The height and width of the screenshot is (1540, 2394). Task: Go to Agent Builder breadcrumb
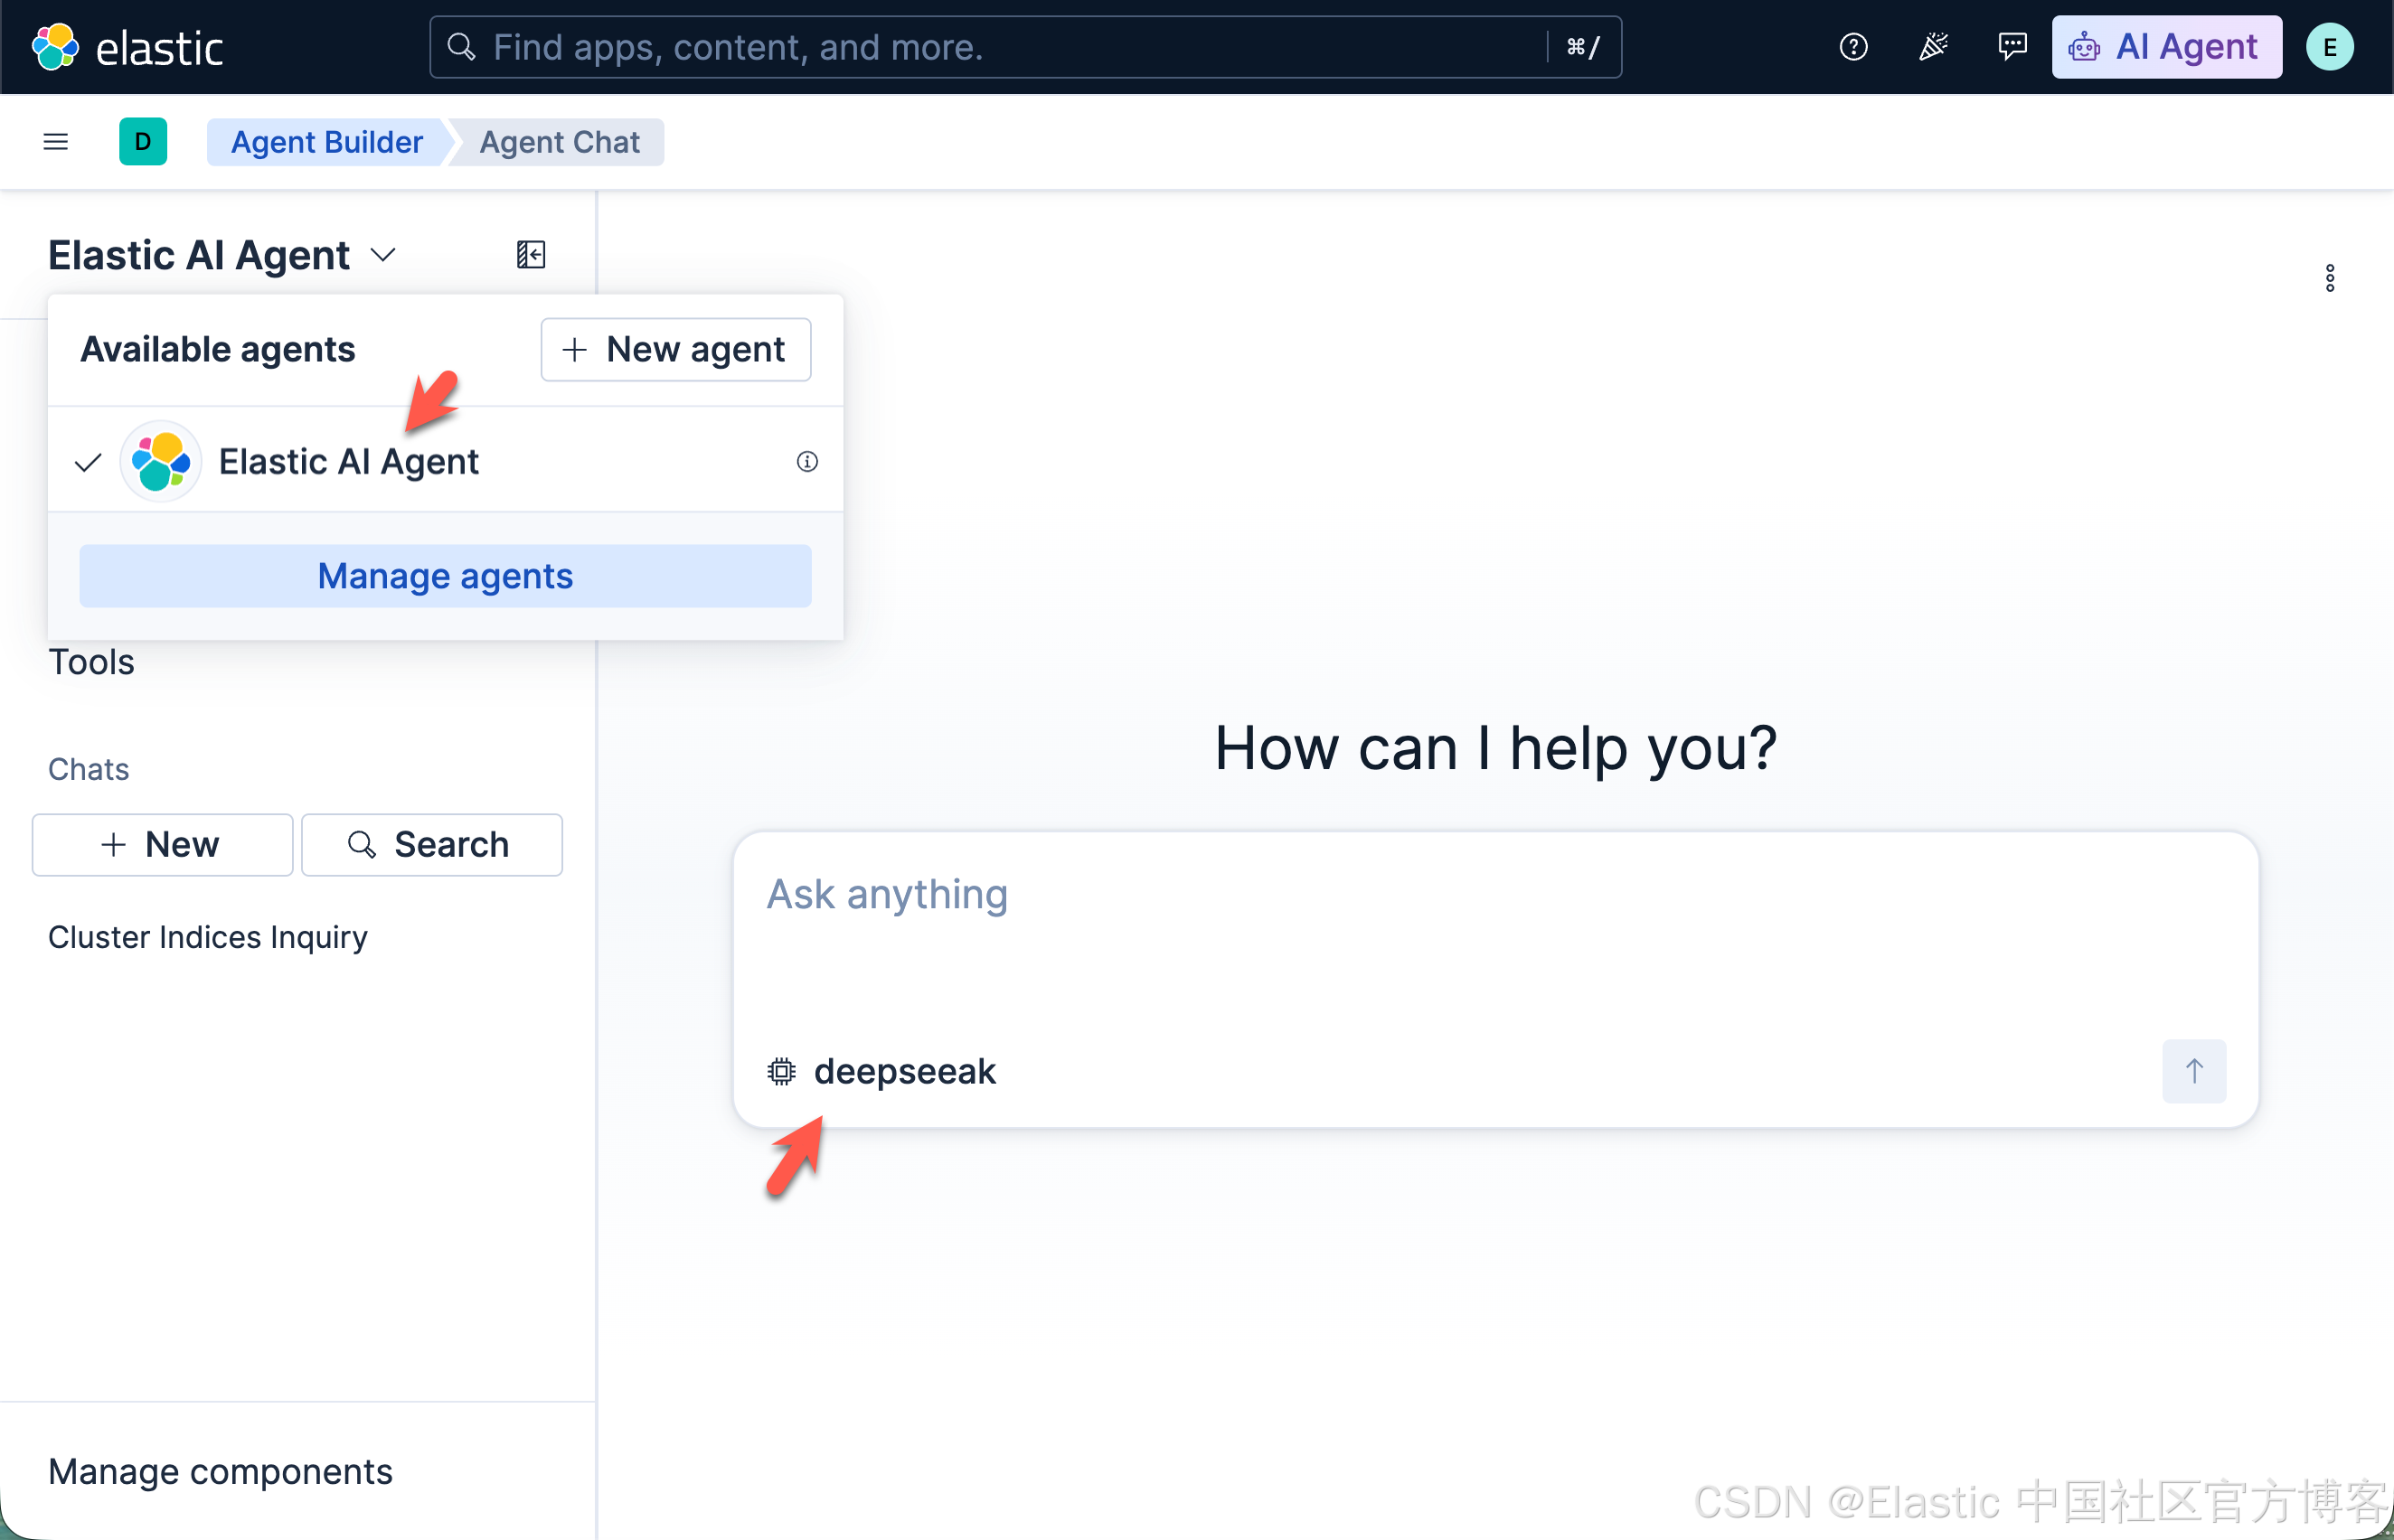326,142
